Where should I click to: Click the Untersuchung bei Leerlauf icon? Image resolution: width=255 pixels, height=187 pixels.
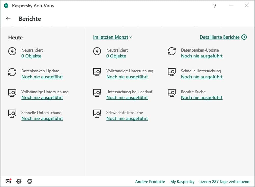point(97,93)
